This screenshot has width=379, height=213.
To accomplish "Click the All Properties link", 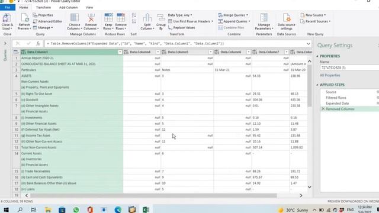I will click(x=330, y=75).
